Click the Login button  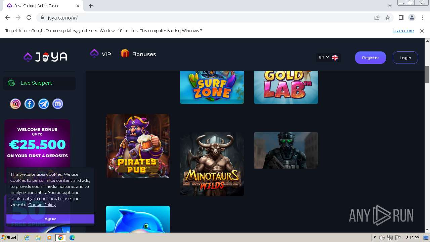click(x=405, y=57)
